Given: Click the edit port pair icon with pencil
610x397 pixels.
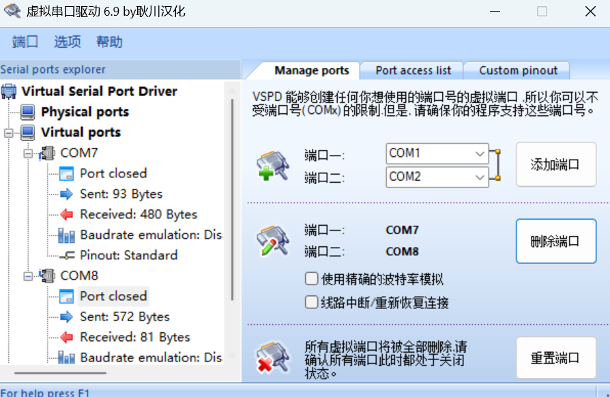Looking at the screenshot, I should pyautogui.click(x=273, y=241).
